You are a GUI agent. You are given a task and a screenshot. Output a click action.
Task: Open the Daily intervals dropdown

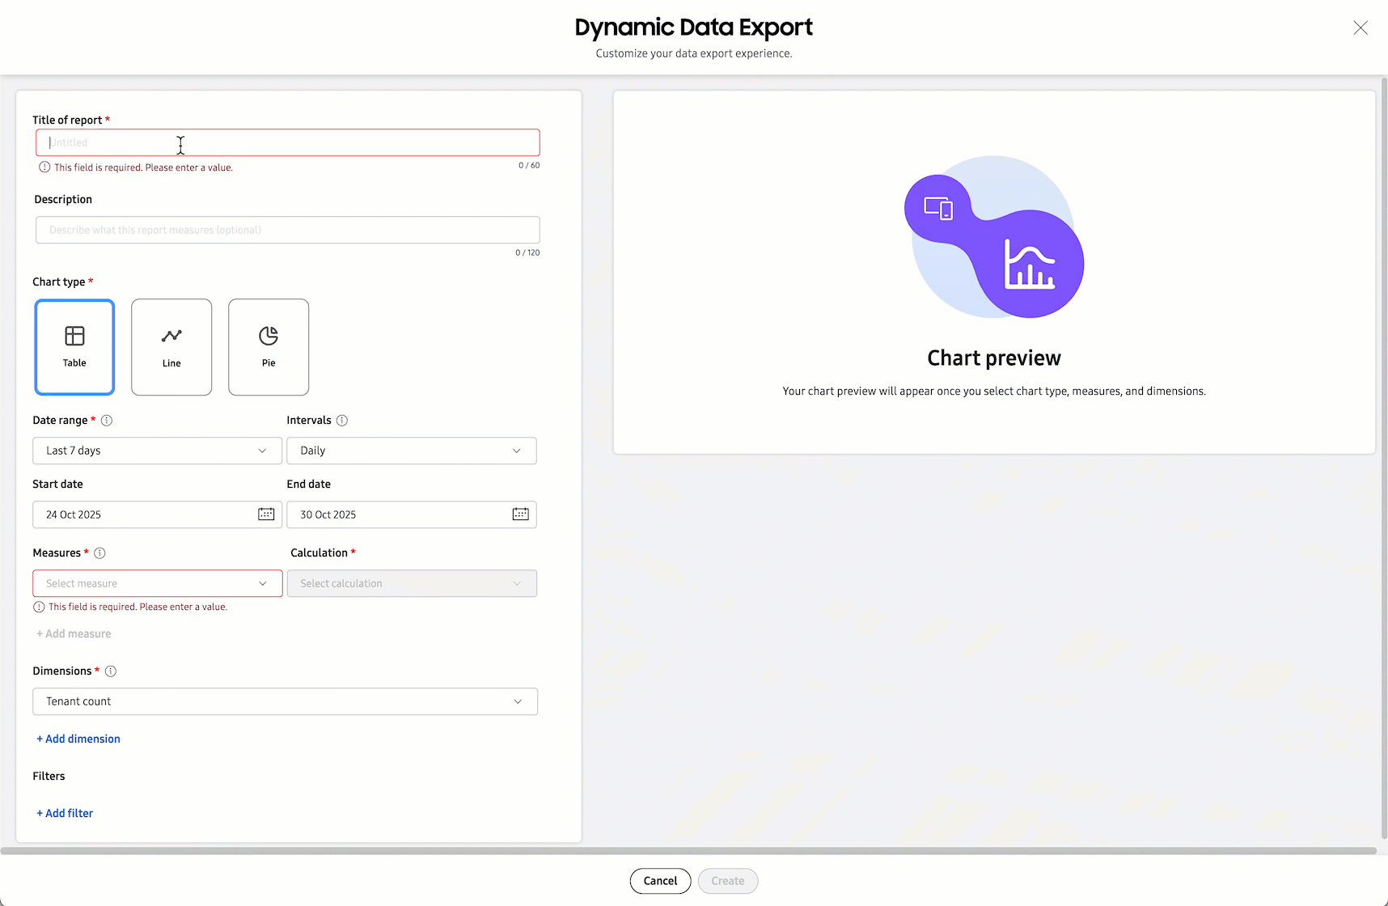coord(412,451)
